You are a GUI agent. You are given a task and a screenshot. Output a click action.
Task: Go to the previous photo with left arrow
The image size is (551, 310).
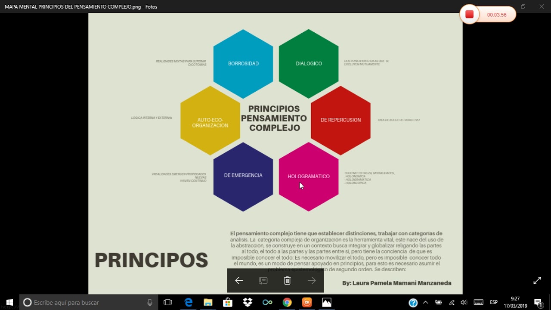click(239, 281)
